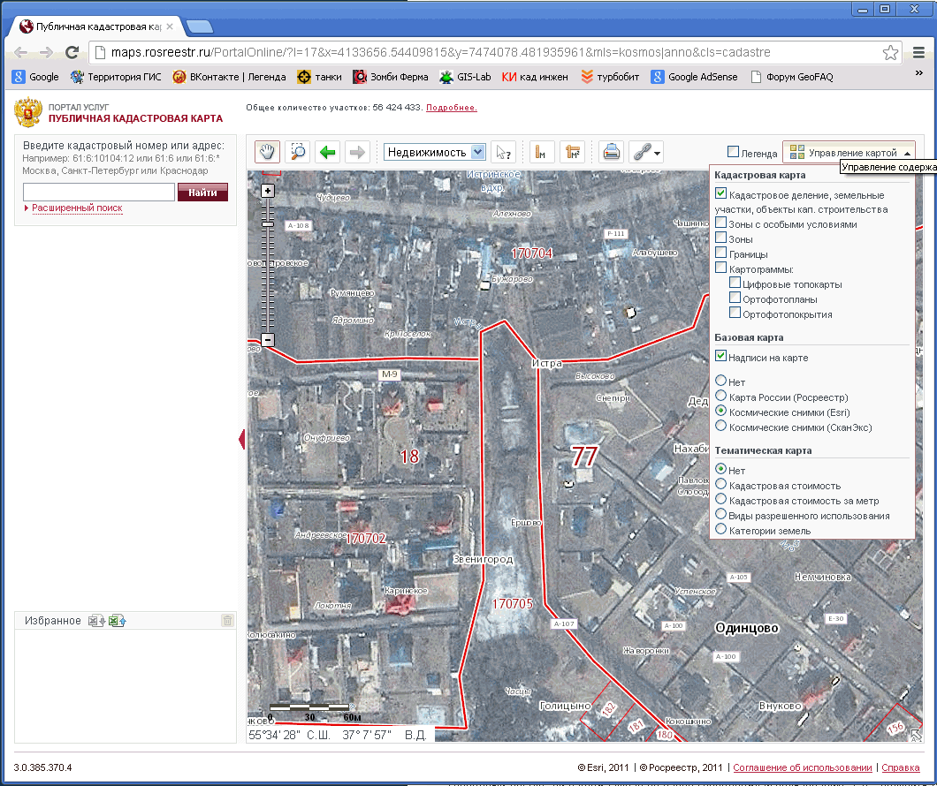Screen dimensions: 937x786
Task: Choose the area measurement tool
Action: (x=573, y=152)
